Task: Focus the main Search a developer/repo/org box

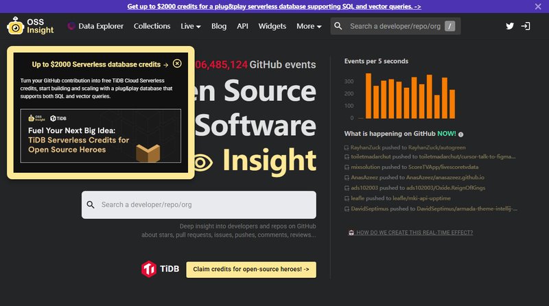Action: point(199,205)
